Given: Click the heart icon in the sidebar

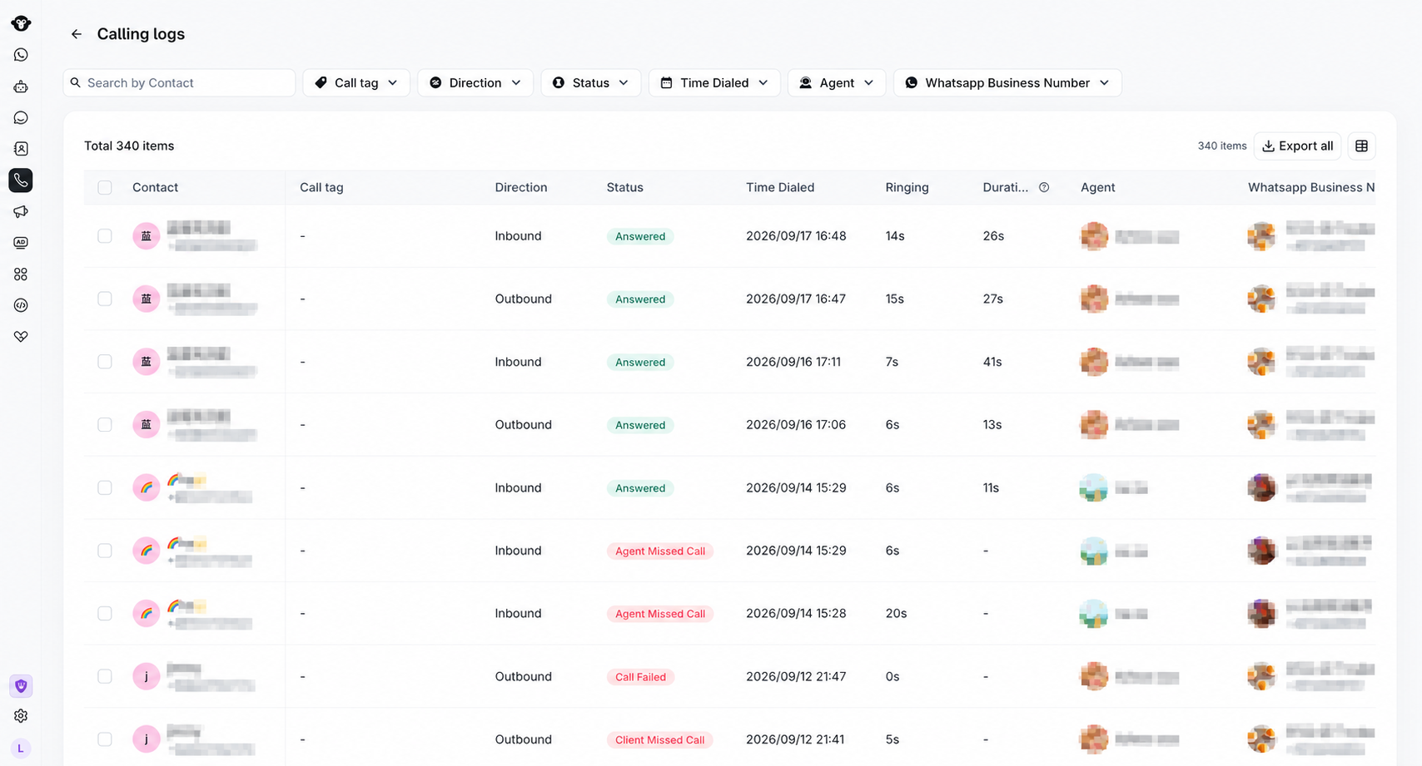Looking at the screenshot, I should [x=21, y=337].
